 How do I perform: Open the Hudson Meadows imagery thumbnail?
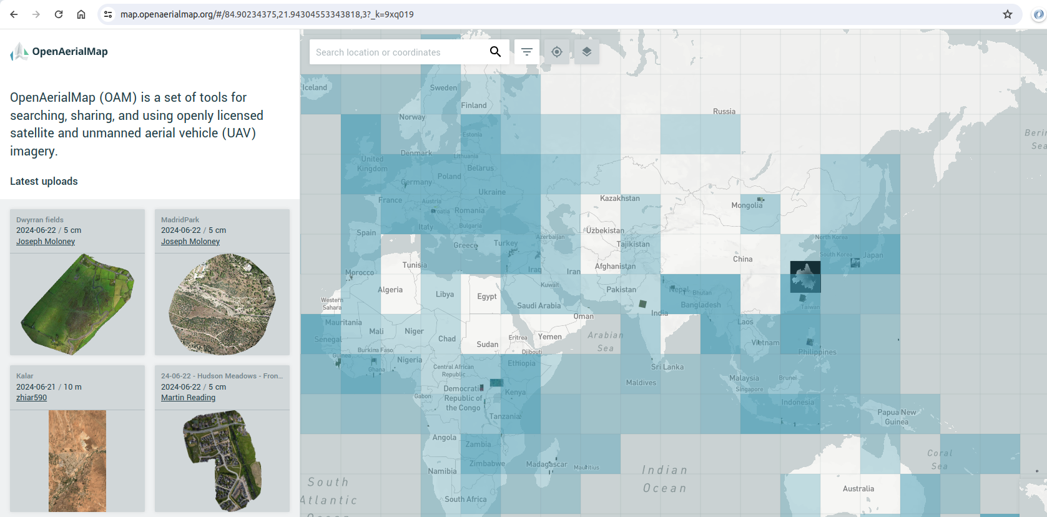coord(222,461)
